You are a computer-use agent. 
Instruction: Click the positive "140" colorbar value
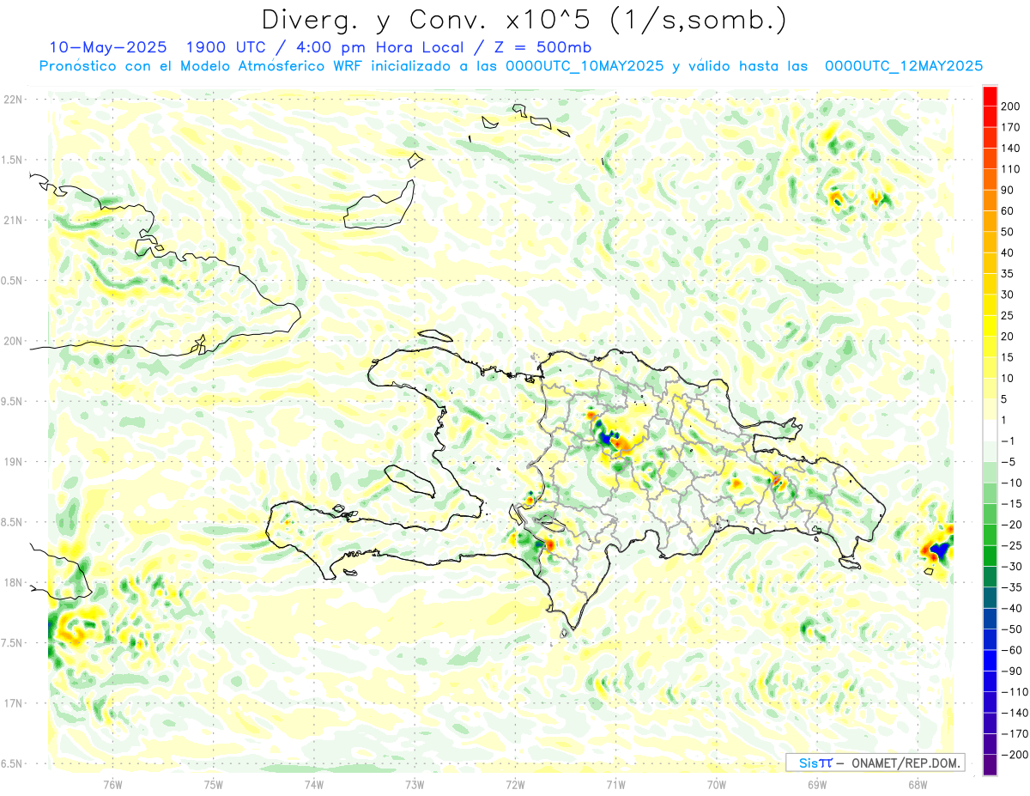pos(1010,148)
